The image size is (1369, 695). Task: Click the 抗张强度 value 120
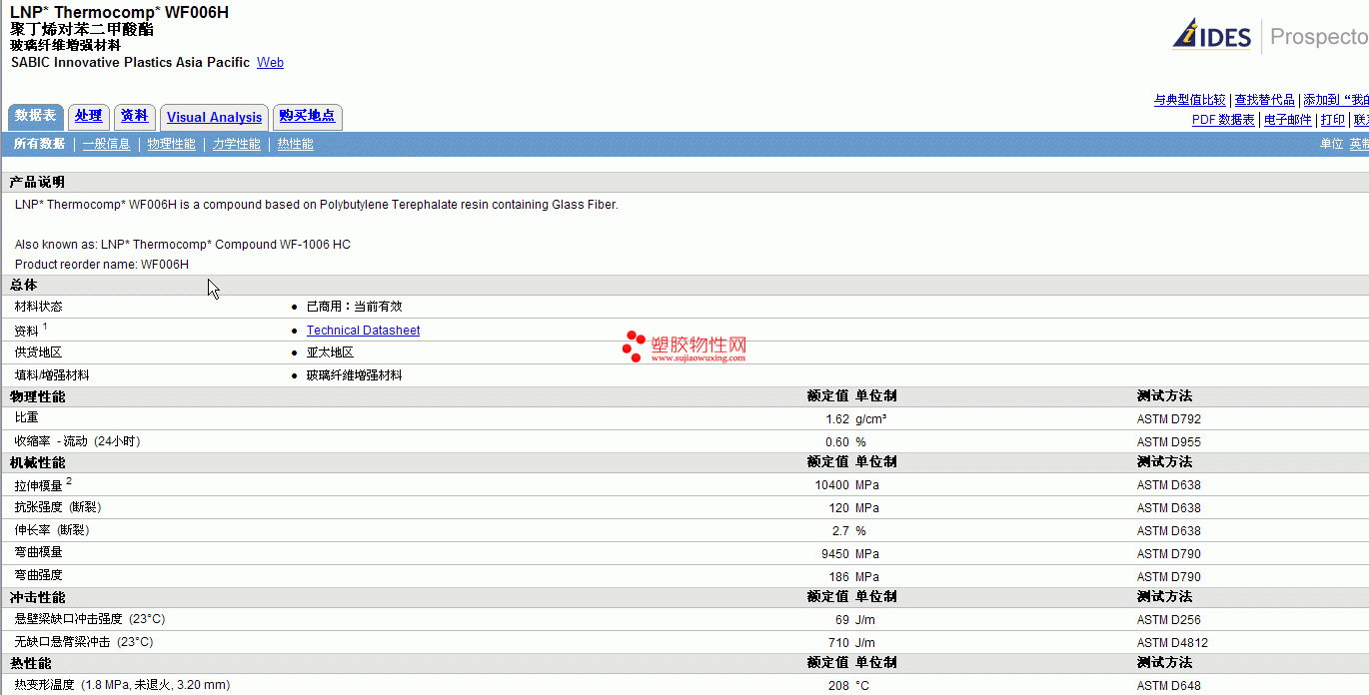839,508
